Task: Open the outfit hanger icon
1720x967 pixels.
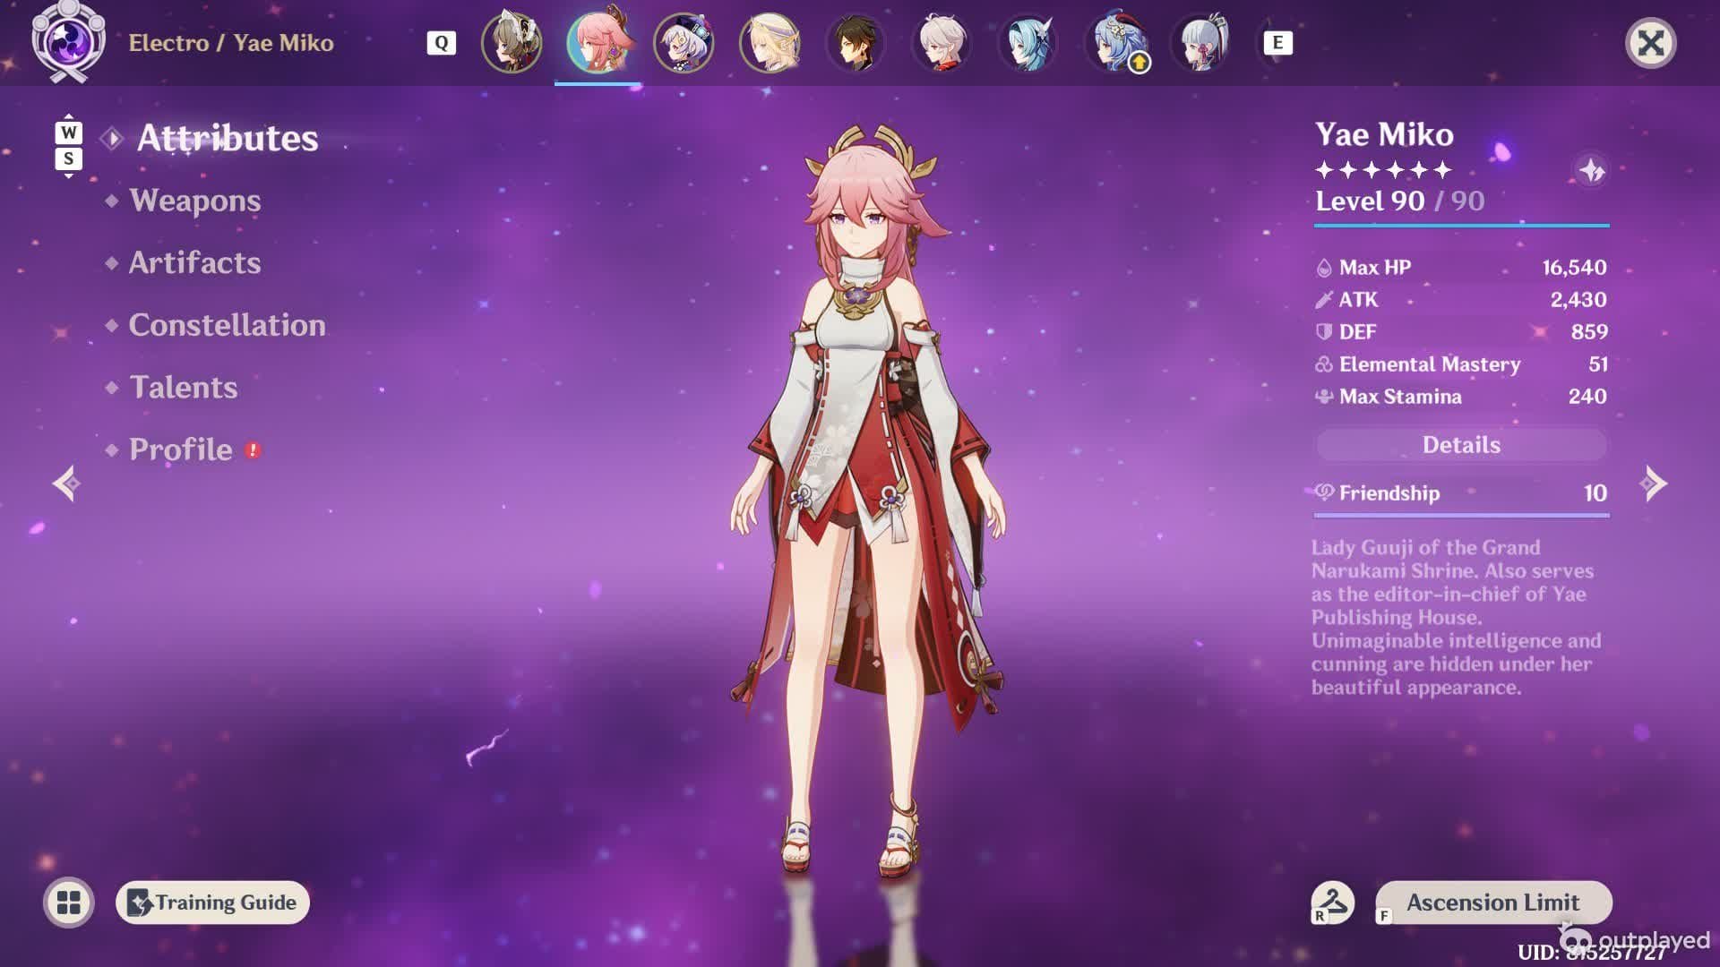Action: coord(1332,902)
